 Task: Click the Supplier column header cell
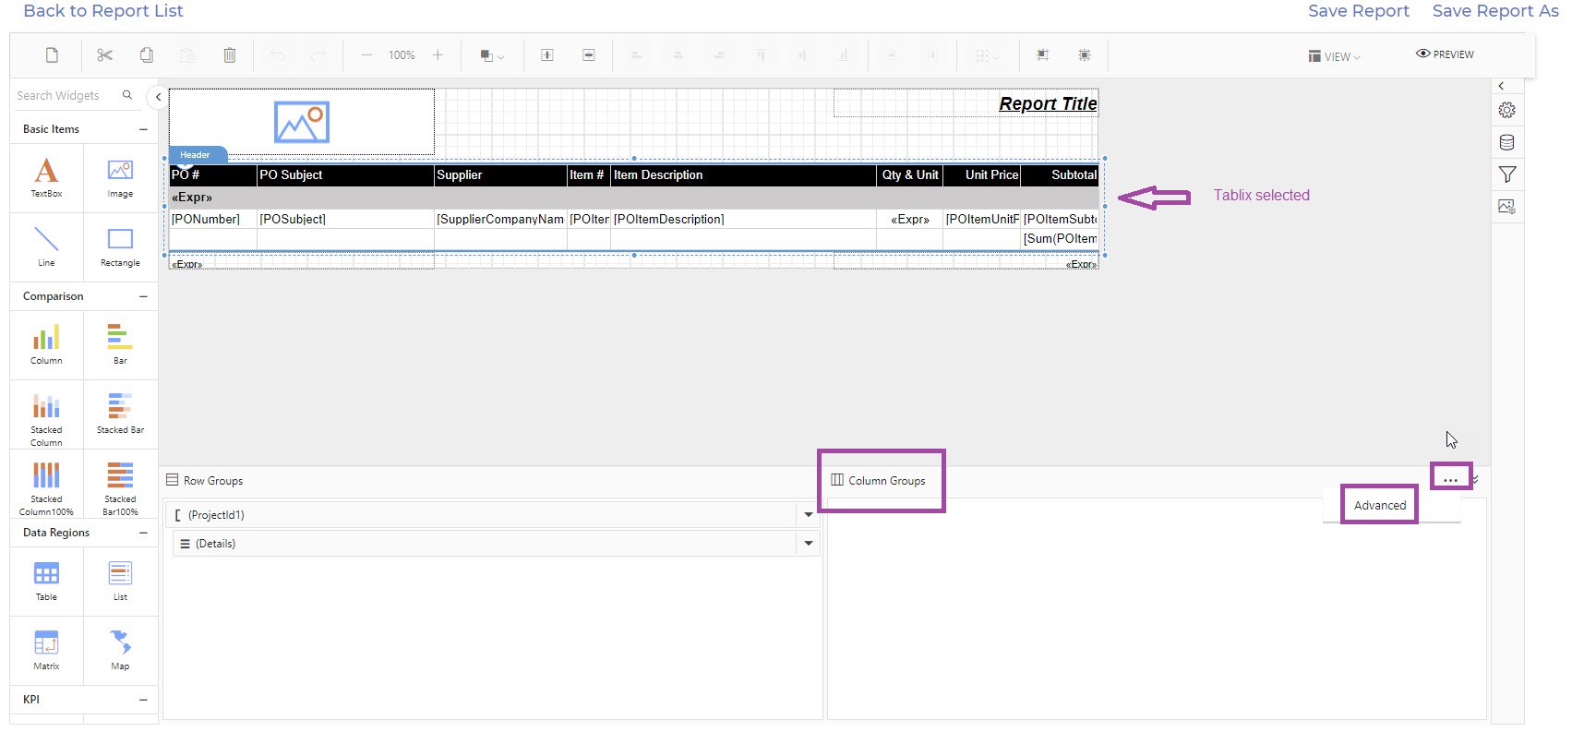(500, 175)
